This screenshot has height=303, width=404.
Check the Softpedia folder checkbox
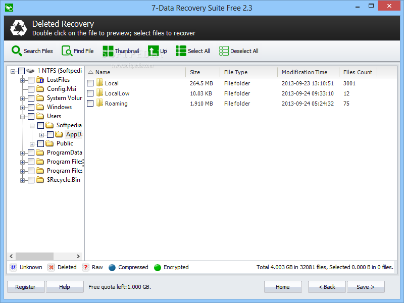[x=41, y=125]
